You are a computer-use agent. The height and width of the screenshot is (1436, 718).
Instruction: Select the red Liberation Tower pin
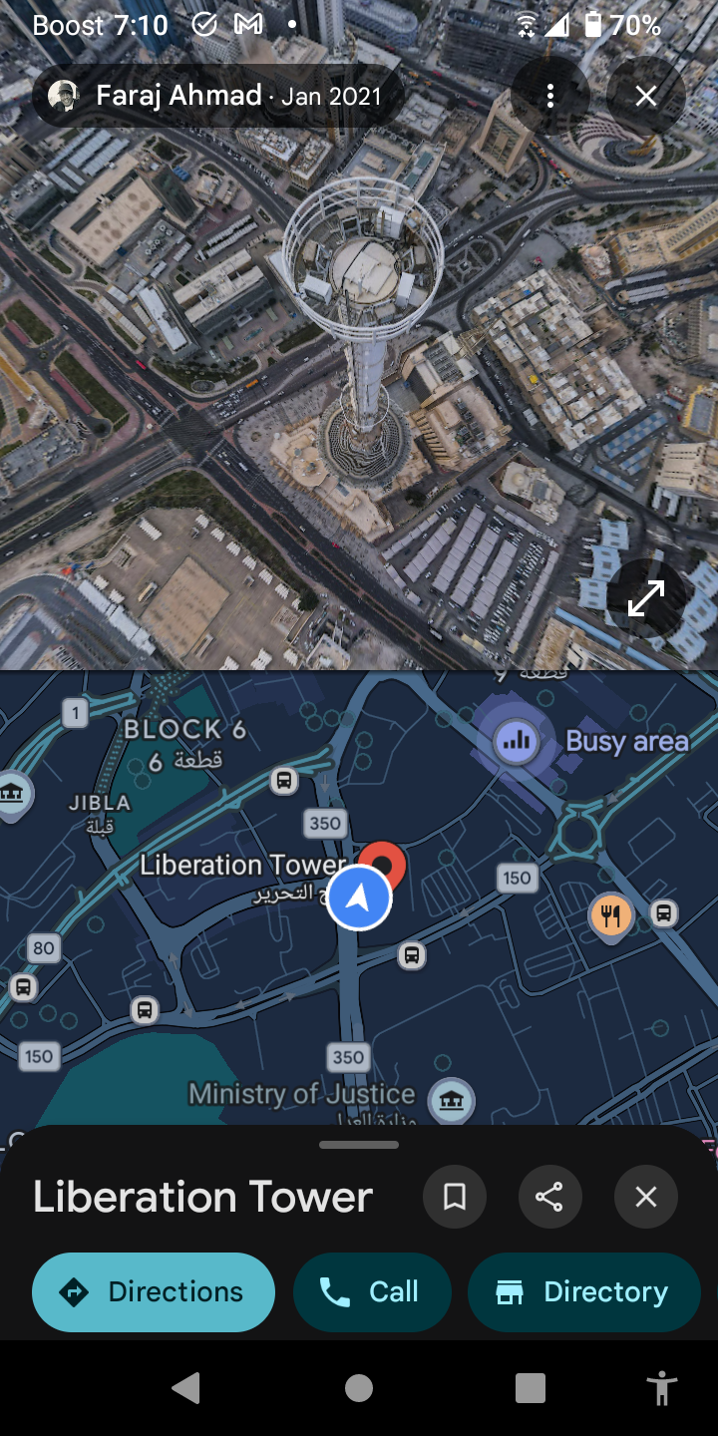tap(383, 864)
